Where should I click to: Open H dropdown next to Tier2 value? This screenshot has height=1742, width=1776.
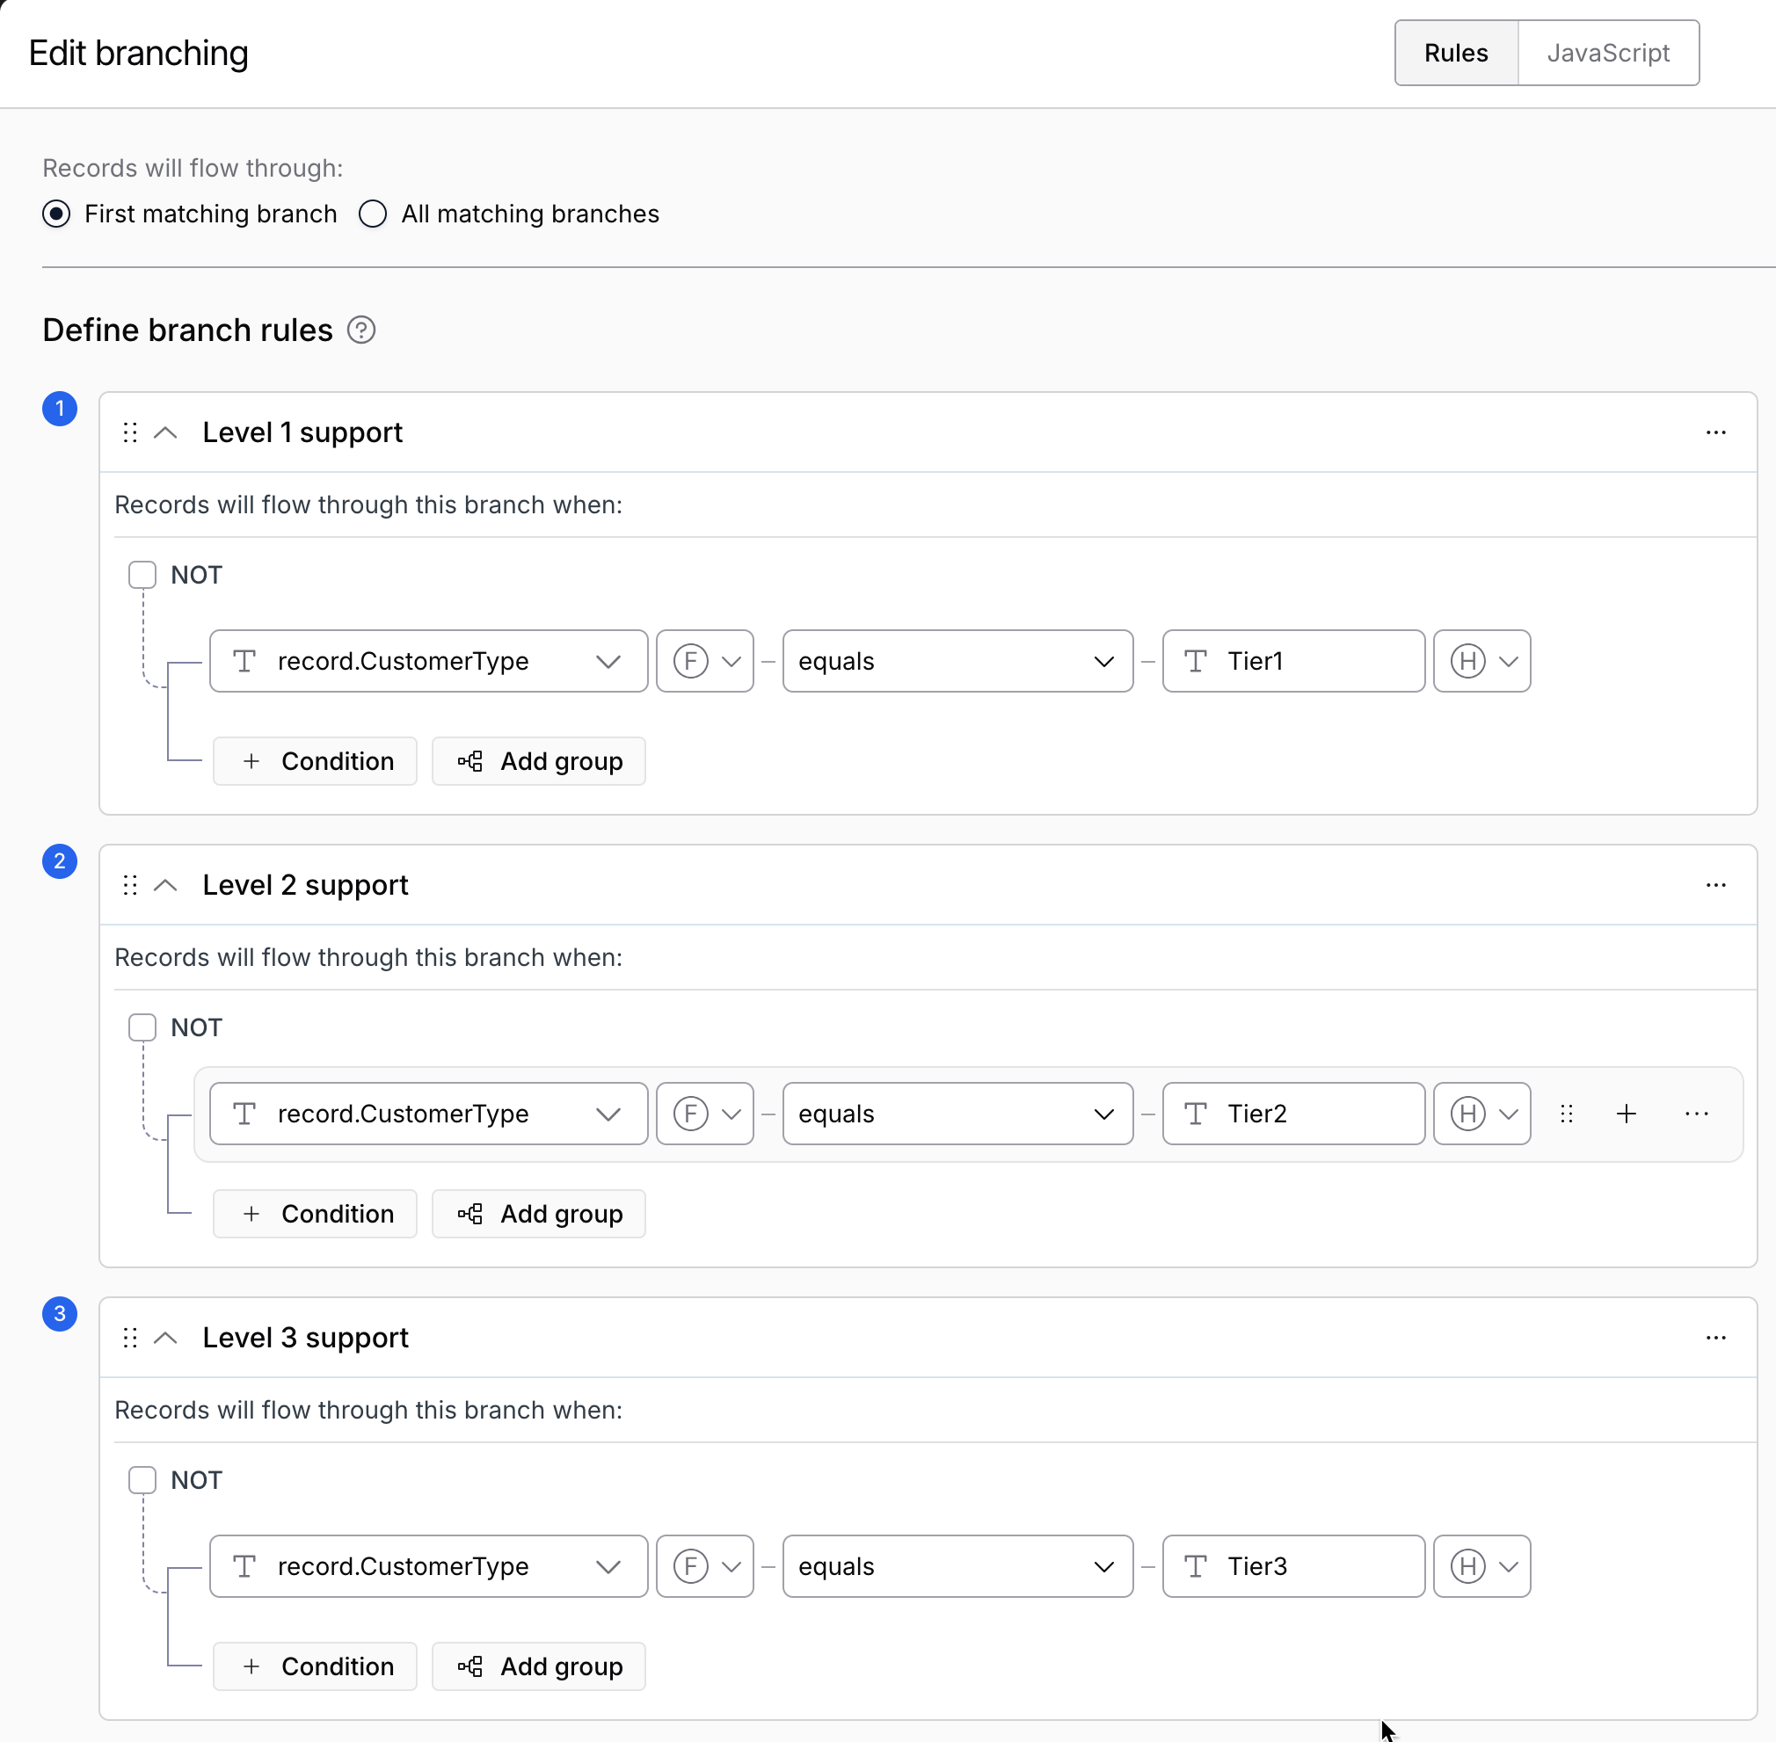[x=1481, y=1114]
